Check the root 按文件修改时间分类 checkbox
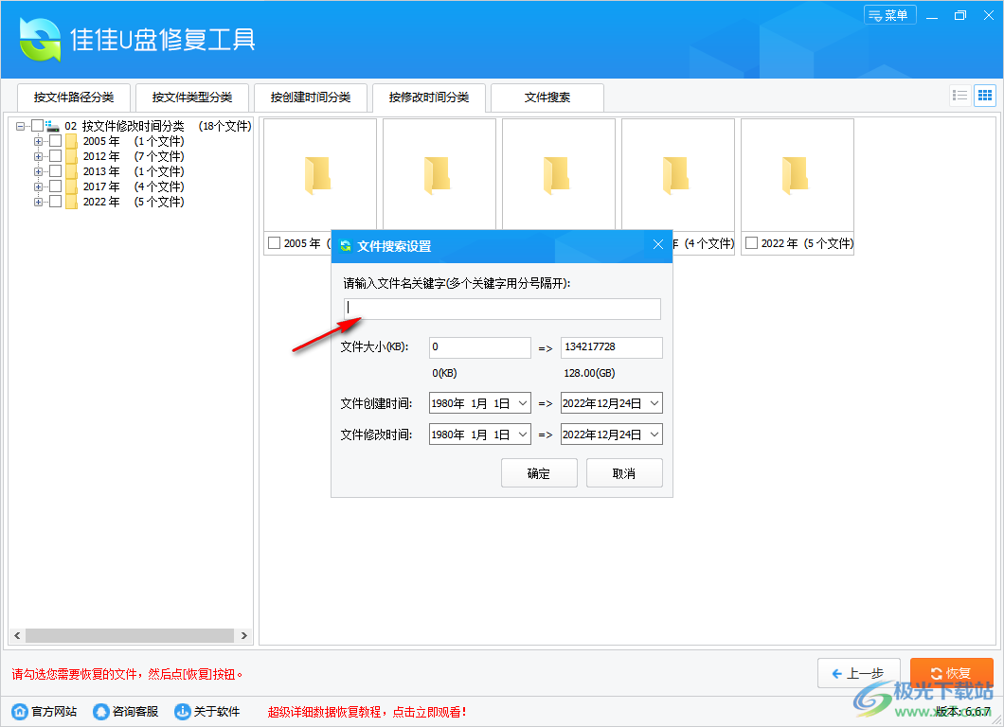The height and width of the screenshot is (727, 1004). click(37, 126)
